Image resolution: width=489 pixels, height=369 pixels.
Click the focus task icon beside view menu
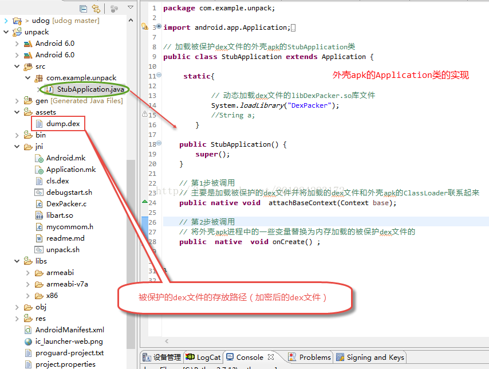click(114, 9)
